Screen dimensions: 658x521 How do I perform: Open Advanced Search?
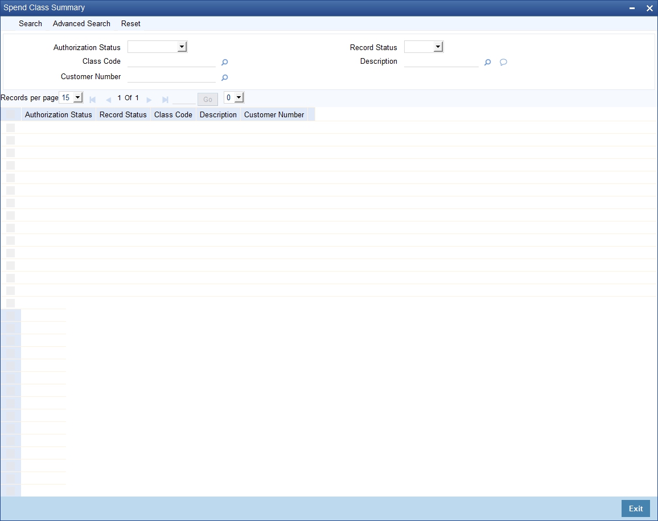[x=81, y=23]
